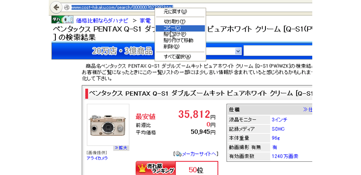This screenshot has height=175, width=361.
Task: Open the 1240万画素 spec link
Action: pos(285,157)
